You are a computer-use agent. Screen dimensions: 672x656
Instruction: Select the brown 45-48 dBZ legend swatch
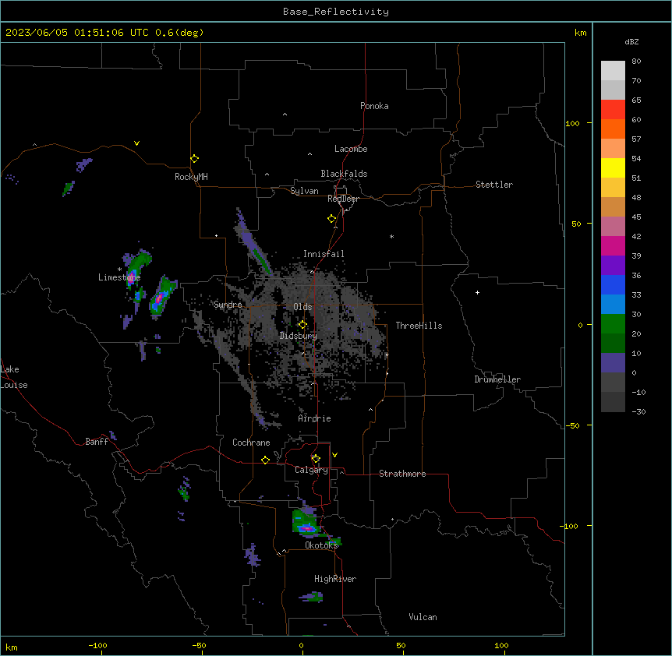coord(613,206)
